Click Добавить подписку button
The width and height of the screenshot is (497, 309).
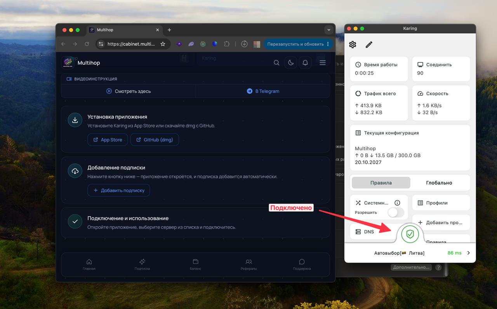[119, 191]
